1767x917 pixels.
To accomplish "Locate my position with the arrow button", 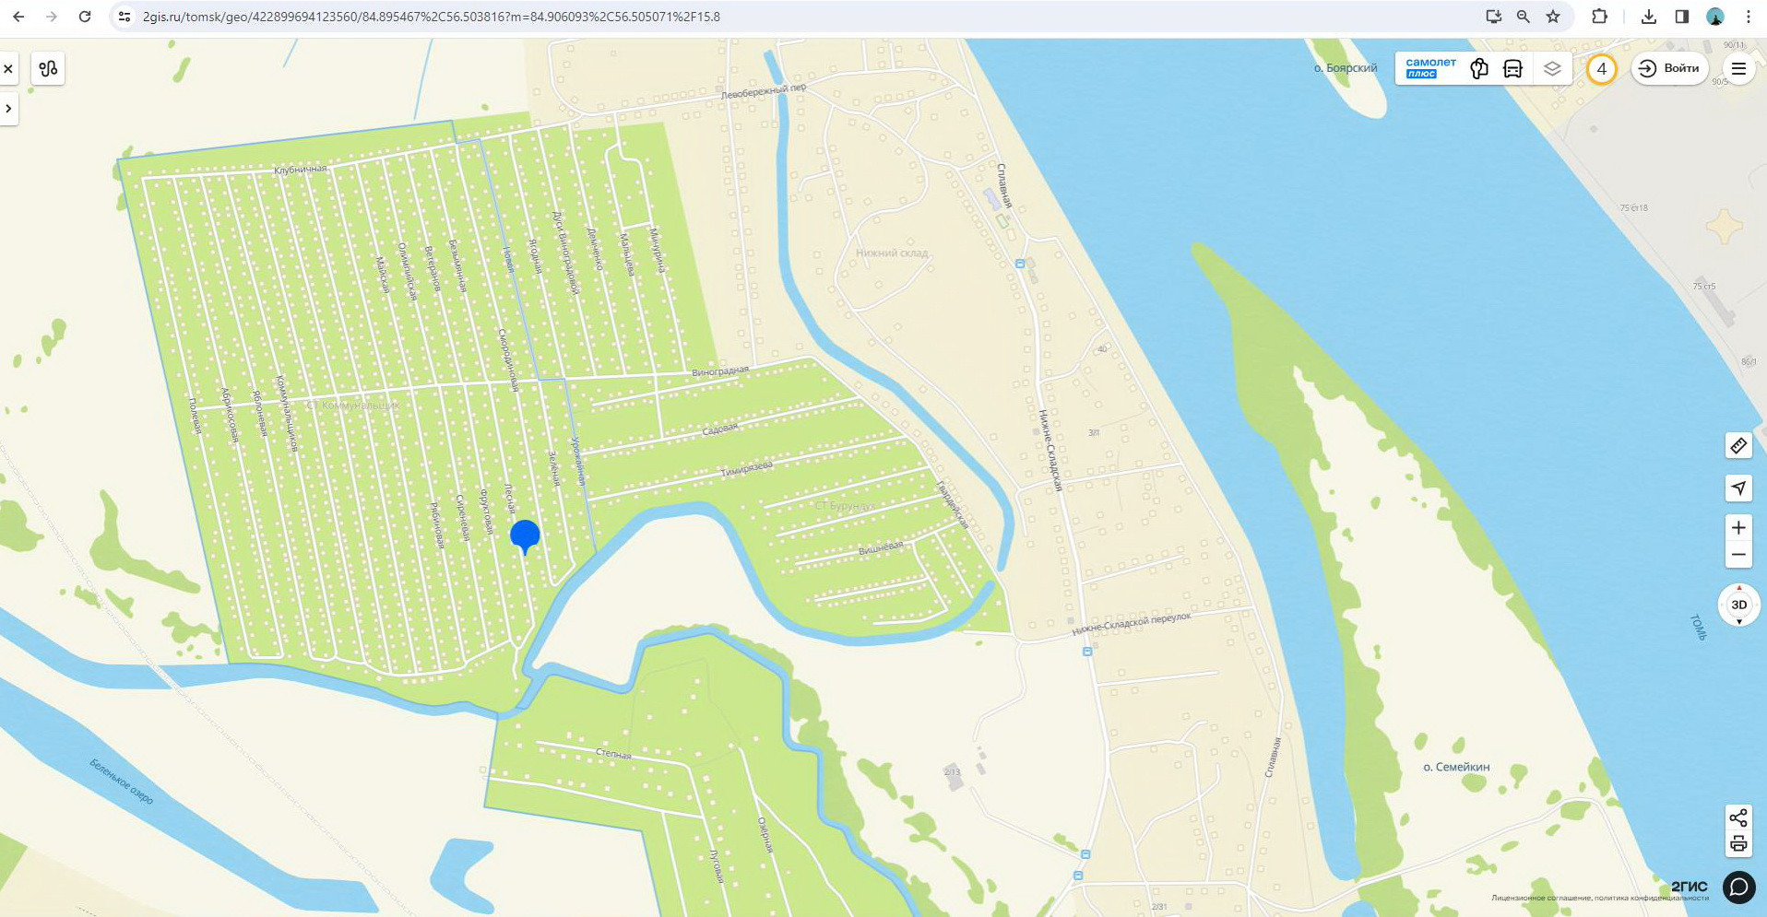I will 1738,488.
